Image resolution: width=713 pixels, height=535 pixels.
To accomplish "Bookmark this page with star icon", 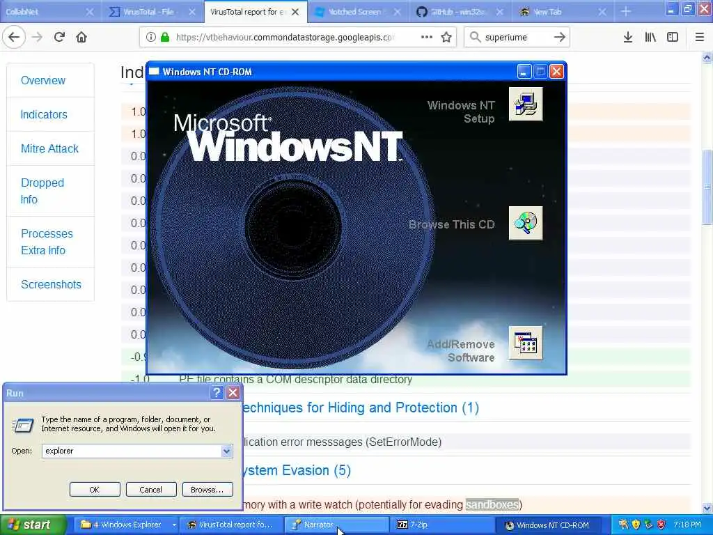I will [446, 38].
